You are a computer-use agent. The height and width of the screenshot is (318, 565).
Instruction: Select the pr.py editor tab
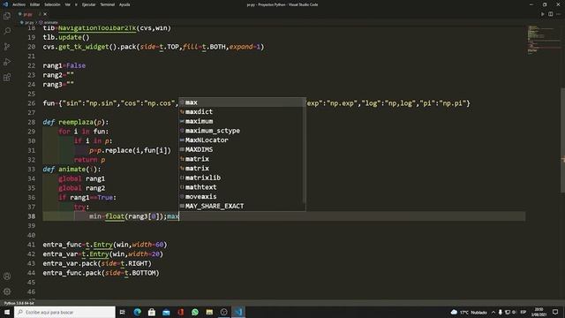coord(28,14)
